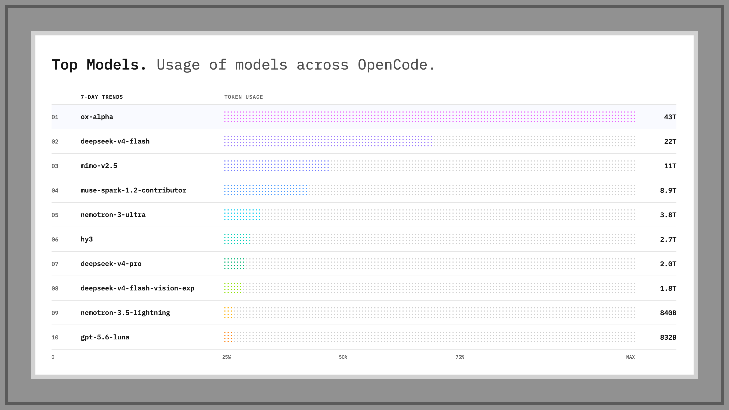Screen dimensions: 729x410
Task: Click rank number 05
Action: pyautogui.click(x=55, y=215)
